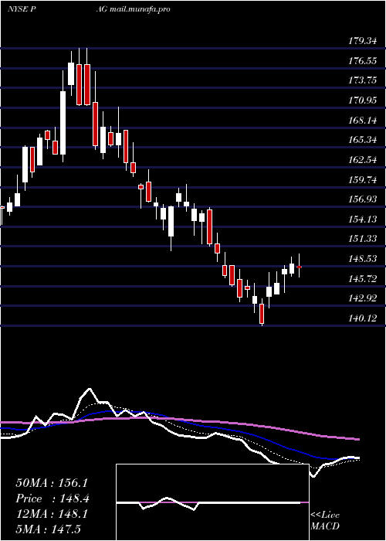This screenshot has height=541, width=386.
Task: Click the Price : 148.4 readout
Action: pyautogui.click(x=52, y=498)
